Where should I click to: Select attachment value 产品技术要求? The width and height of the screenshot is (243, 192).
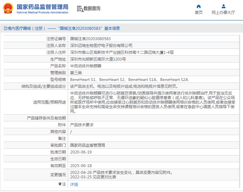tap(82, 125)
